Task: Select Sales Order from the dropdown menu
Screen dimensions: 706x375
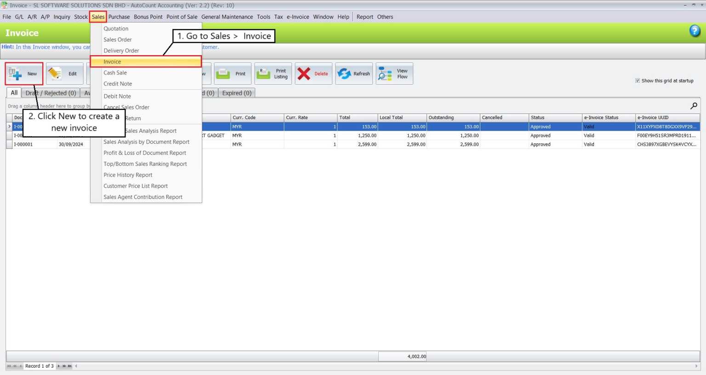Action: (146, 40)
